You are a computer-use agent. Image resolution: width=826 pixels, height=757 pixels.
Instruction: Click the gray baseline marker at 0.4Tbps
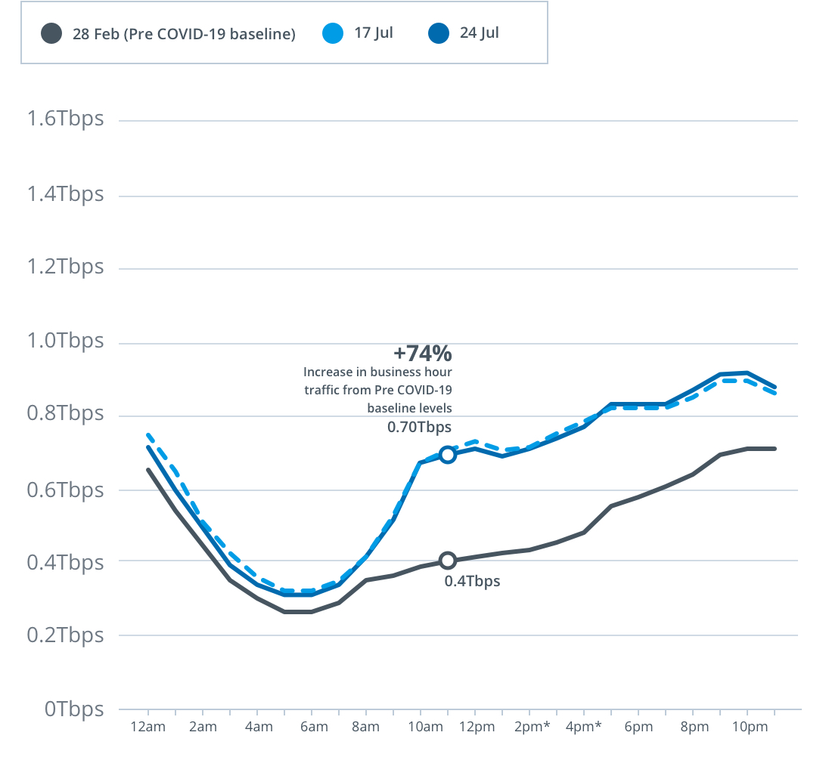point(447,561)
